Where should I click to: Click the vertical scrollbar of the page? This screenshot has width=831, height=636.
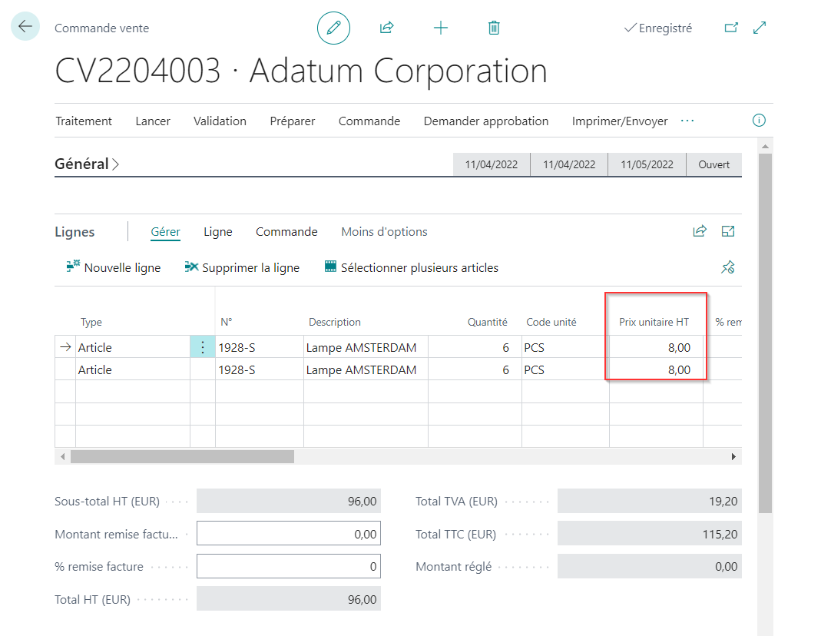(x=765, y=333)
